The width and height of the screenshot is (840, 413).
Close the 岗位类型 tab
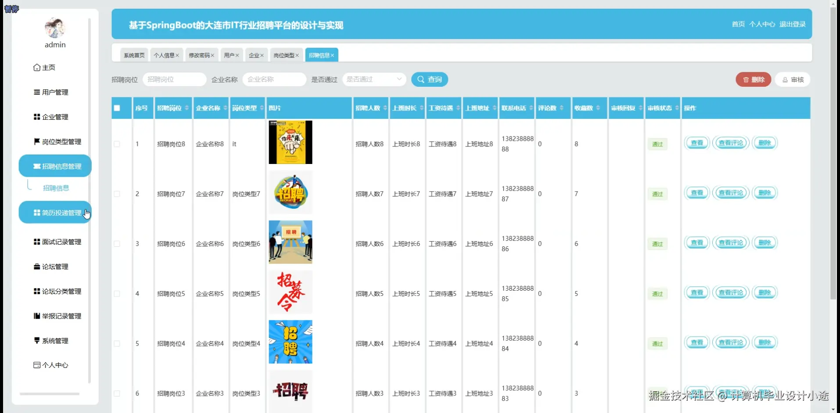[297, 55]
